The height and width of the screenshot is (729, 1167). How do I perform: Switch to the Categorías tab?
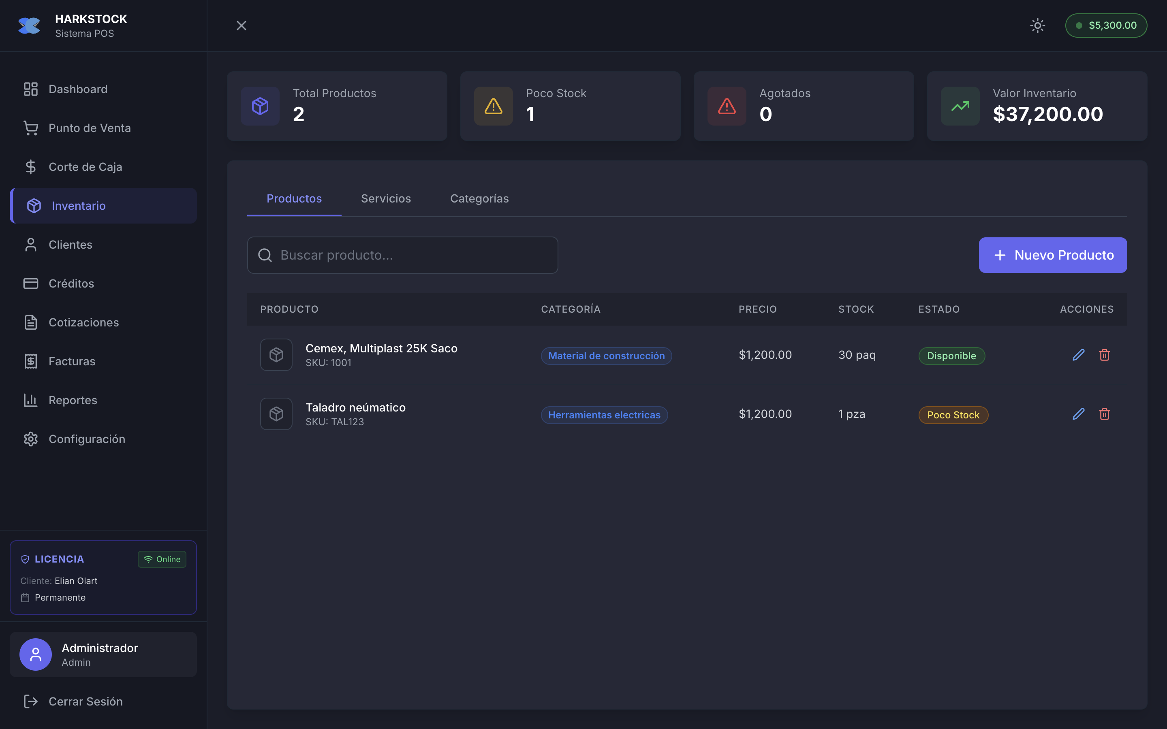(x=479, y=198)
